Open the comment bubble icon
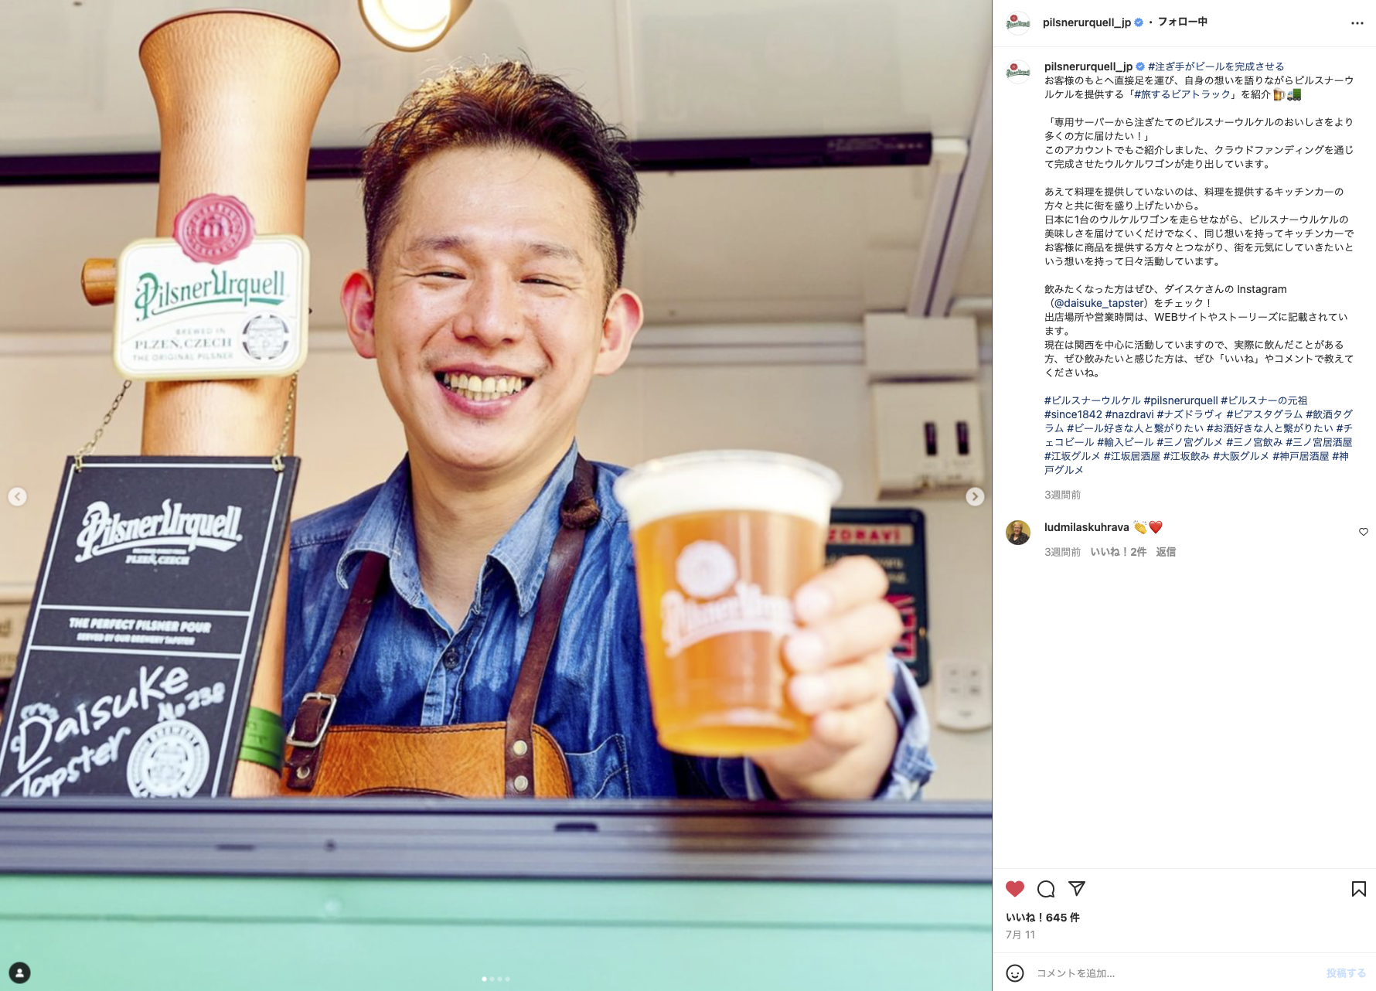This screenshot has height=991, width=1376. [x=1046, y=889]
